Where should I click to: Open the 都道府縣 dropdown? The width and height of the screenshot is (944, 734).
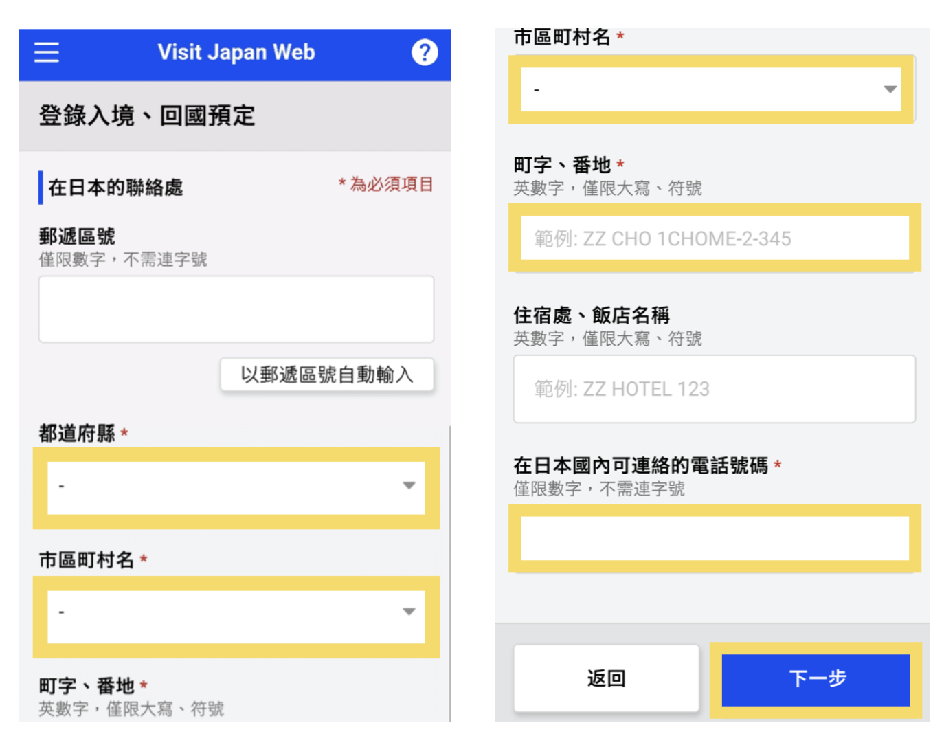[227, 487]
